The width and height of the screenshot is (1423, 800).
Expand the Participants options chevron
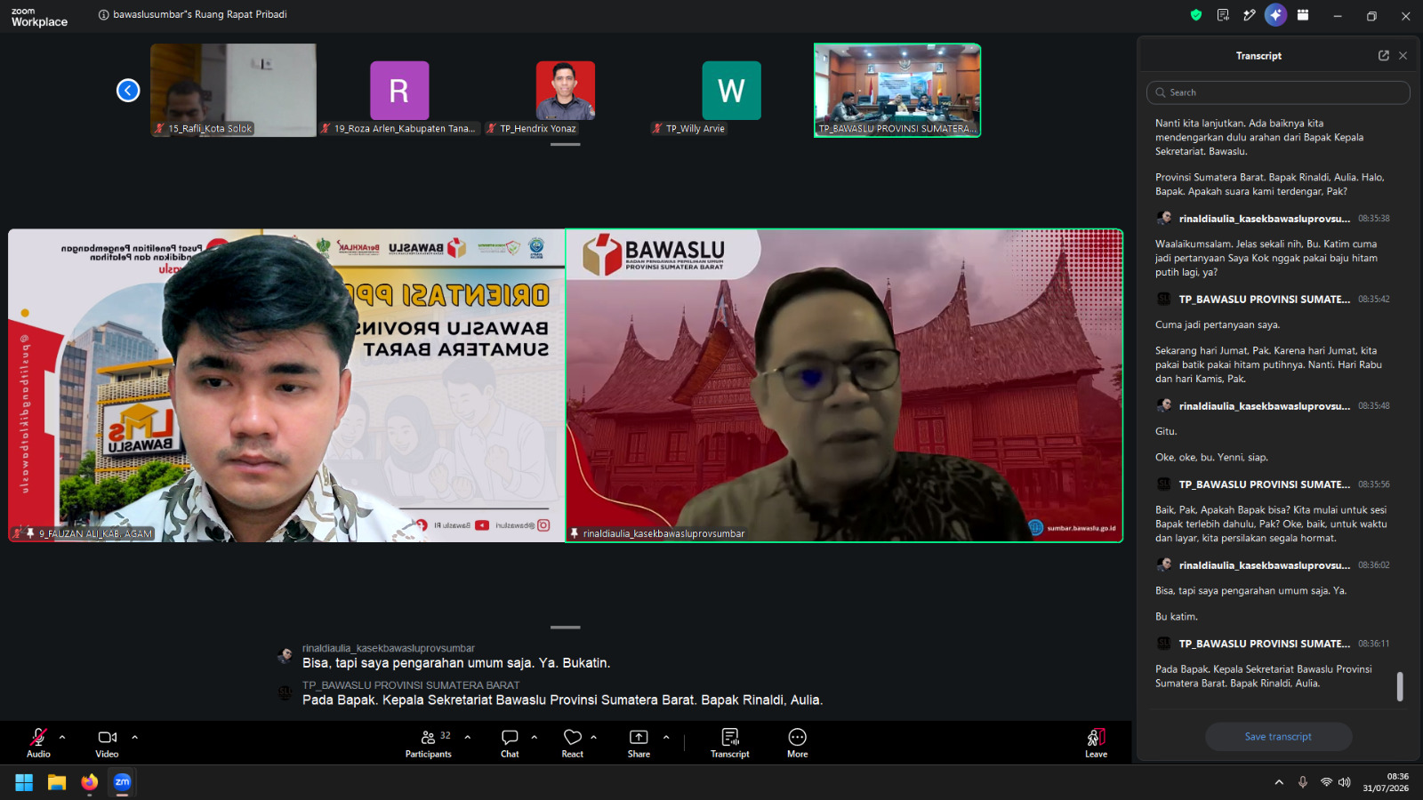click(468, 737)
